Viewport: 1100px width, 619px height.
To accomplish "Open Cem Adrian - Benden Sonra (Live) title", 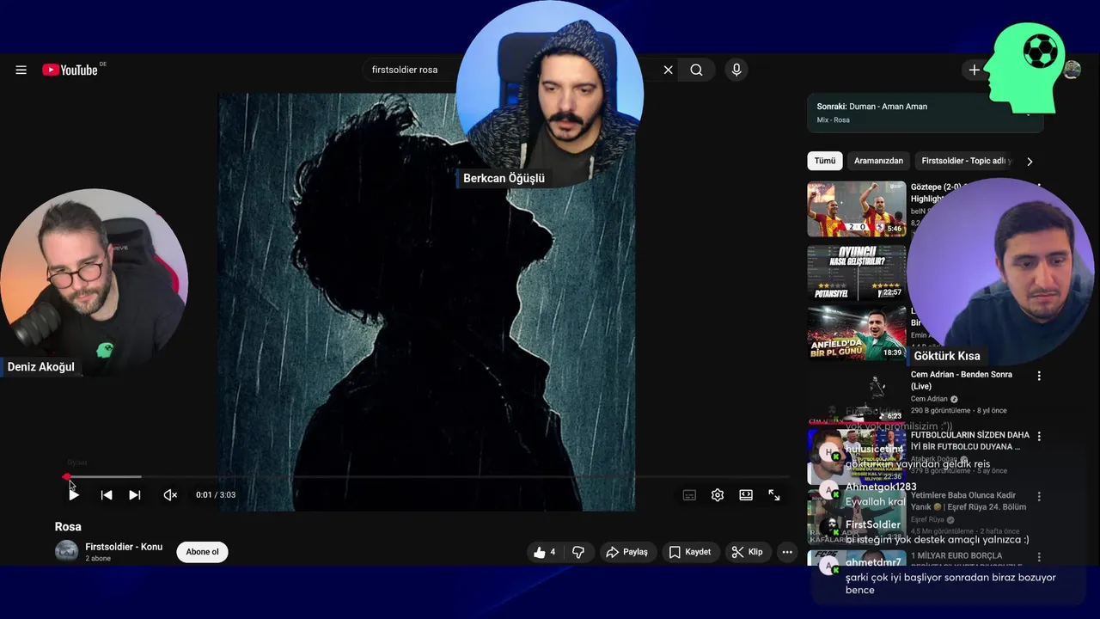I will 962,380.
